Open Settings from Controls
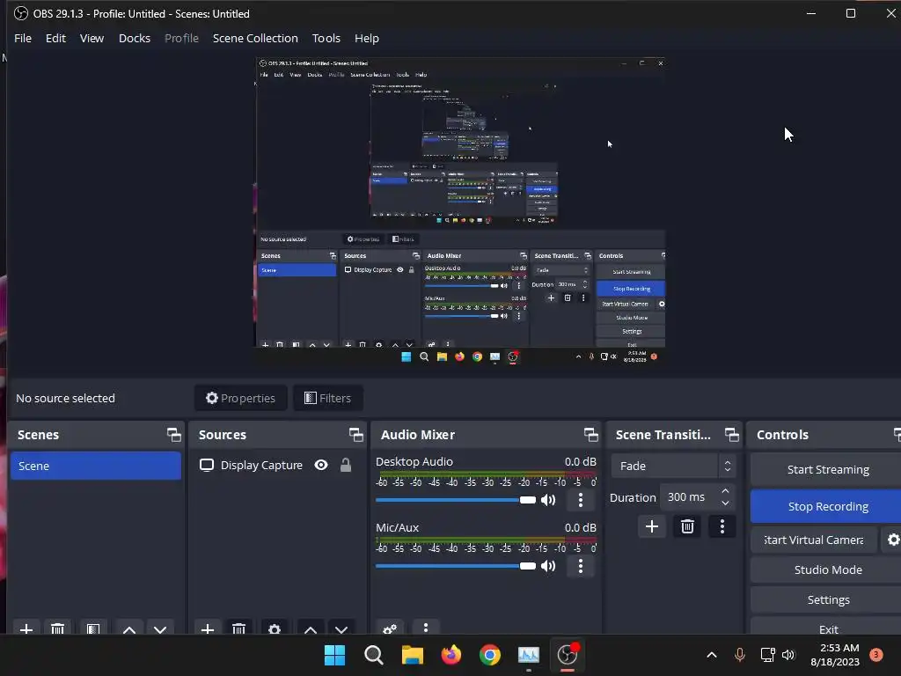 pos(827,599)
